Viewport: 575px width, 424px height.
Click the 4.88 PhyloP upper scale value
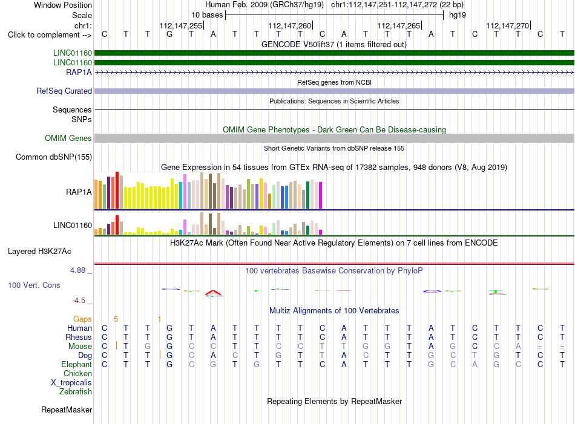pyautogui.click(x=77, y=270)
